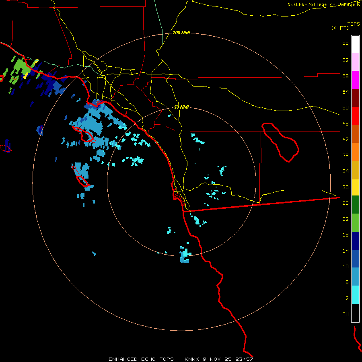The width and height of the screenshot is (362, 362).
Task: Click the bright red legend swatch
Action: pos(355,116)
